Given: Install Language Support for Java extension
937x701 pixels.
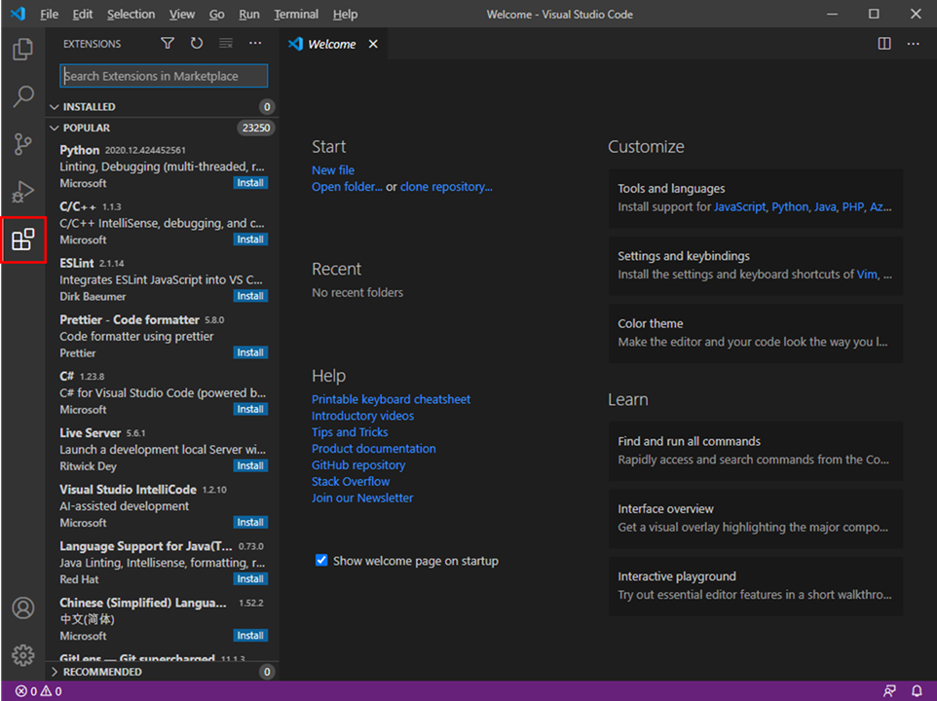Looking at the screenshot, I should click(x=250, y=578).
